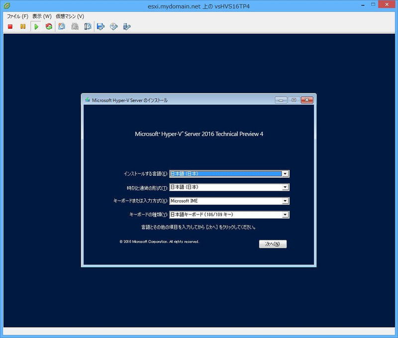
Task: Open the 仮想マシン (V) menu
Action: tap(70, 16)
